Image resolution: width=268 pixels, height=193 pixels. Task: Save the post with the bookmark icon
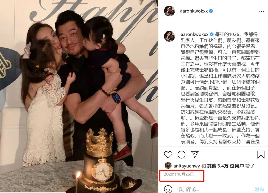point(261,154)
